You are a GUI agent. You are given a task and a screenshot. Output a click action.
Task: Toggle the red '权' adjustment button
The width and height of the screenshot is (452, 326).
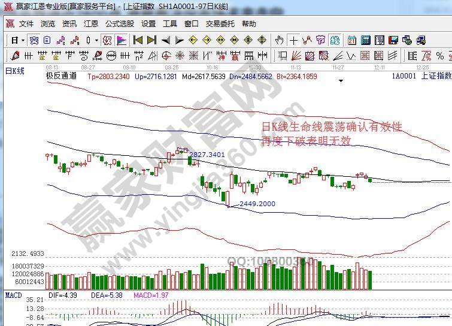(x=107, y=40)
